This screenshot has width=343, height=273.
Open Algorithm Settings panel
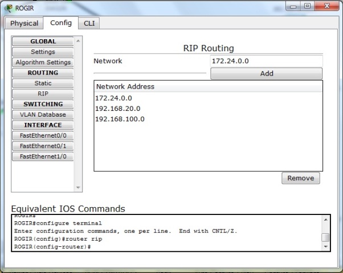pos(43,62)
